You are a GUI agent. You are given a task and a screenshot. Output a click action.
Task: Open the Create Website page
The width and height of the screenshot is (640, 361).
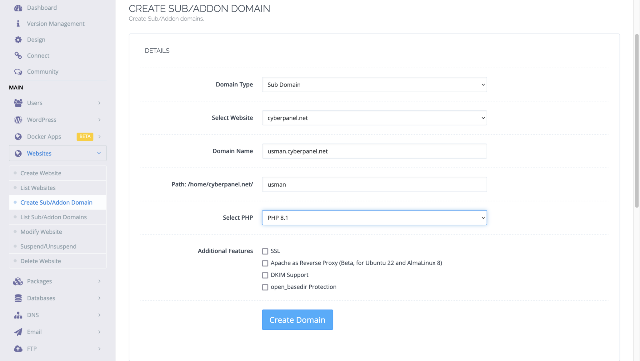[41, 173]
